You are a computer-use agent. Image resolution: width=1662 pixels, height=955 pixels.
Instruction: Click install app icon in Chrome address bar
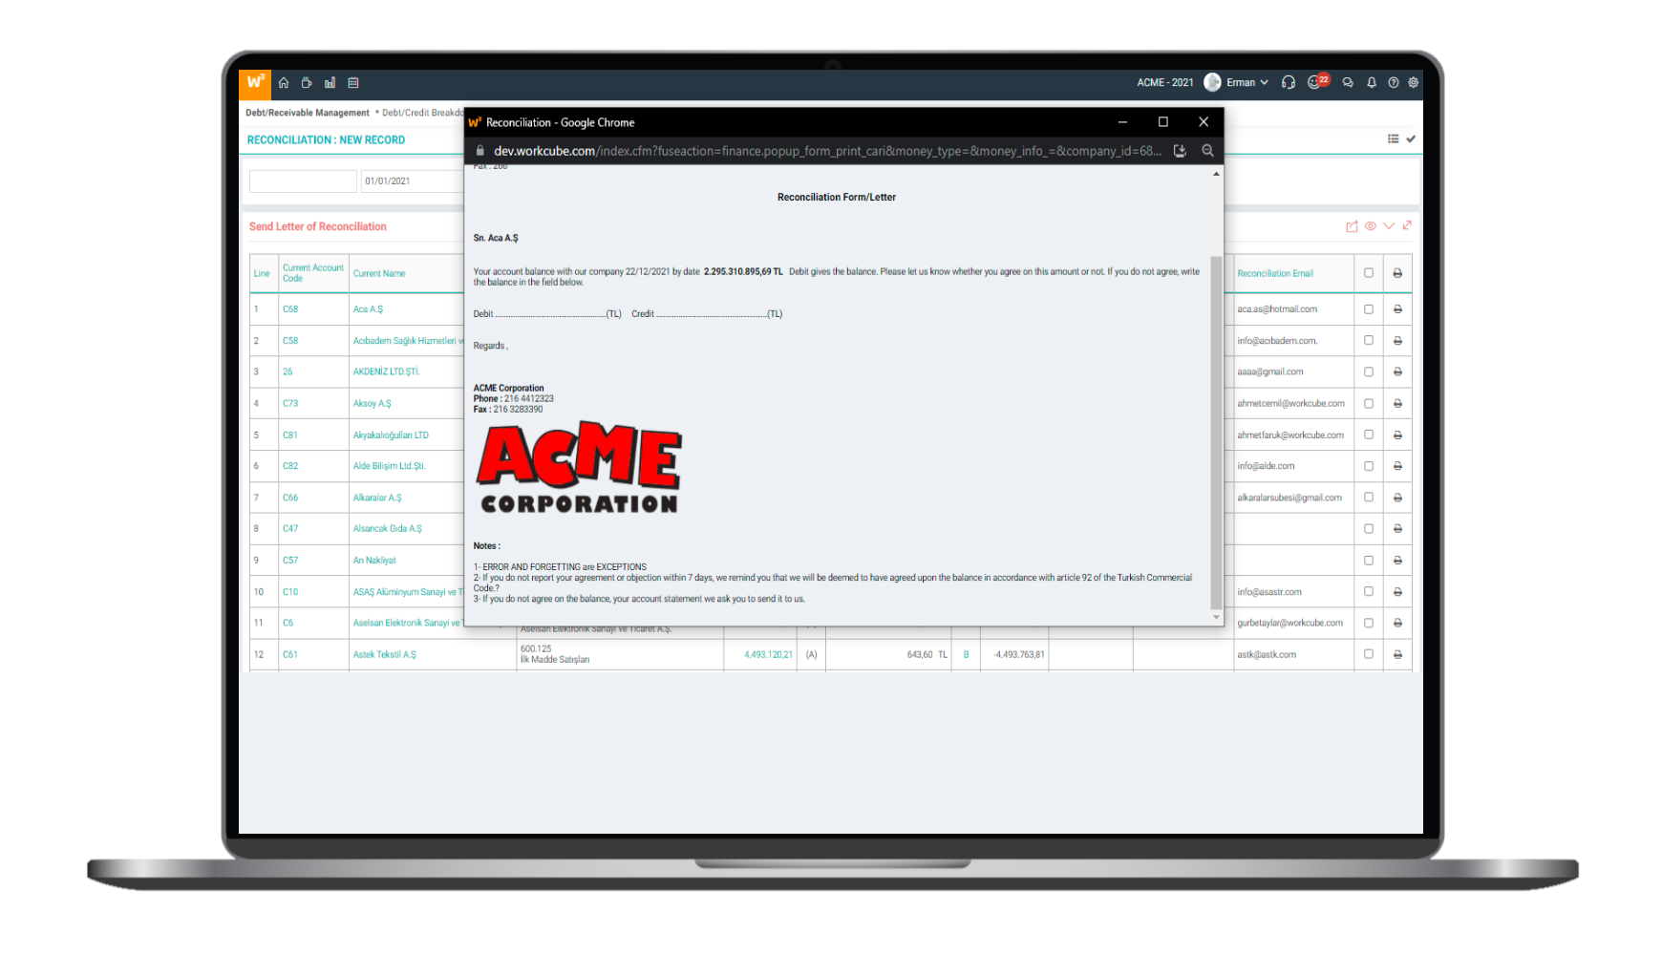coord(1180,151)
